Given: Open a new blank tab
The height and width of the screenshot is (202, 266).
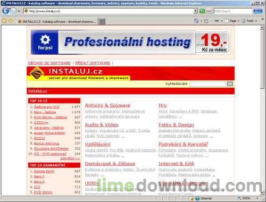Looking at the screenshot, I should click(102, 22).
